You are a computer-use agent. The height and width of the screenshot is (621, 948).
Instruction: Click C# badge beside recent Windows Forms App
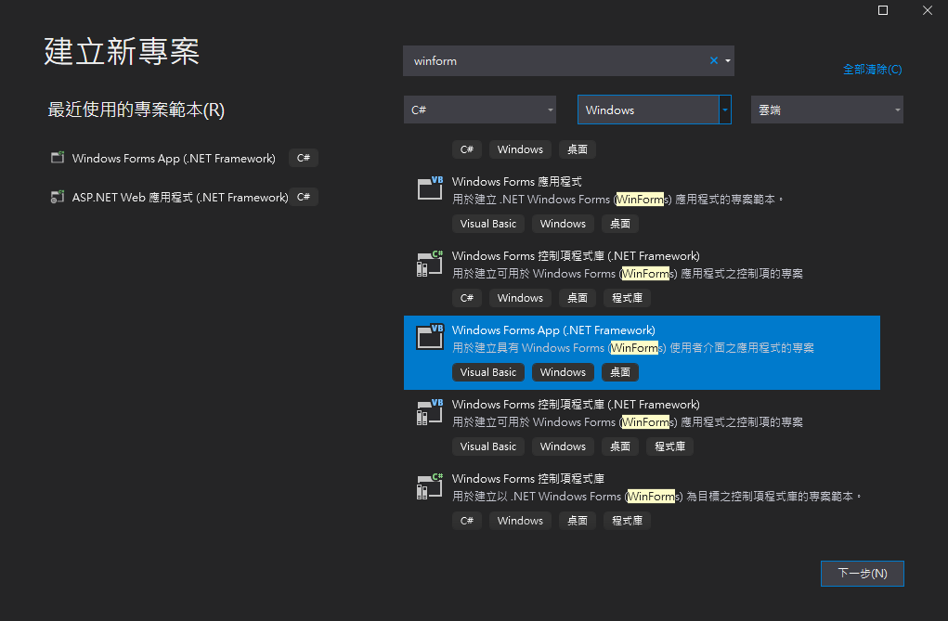tap(304, 158)
